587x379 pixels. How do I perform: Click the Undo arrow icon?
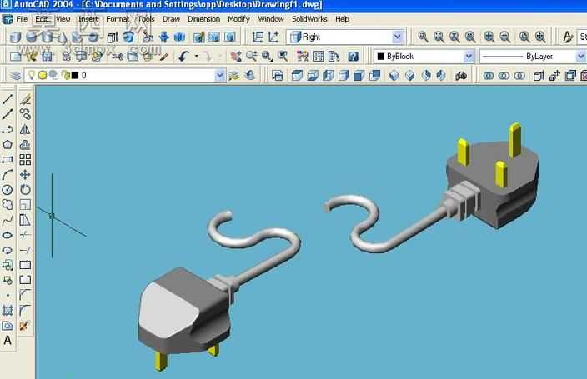coord(183,56)
